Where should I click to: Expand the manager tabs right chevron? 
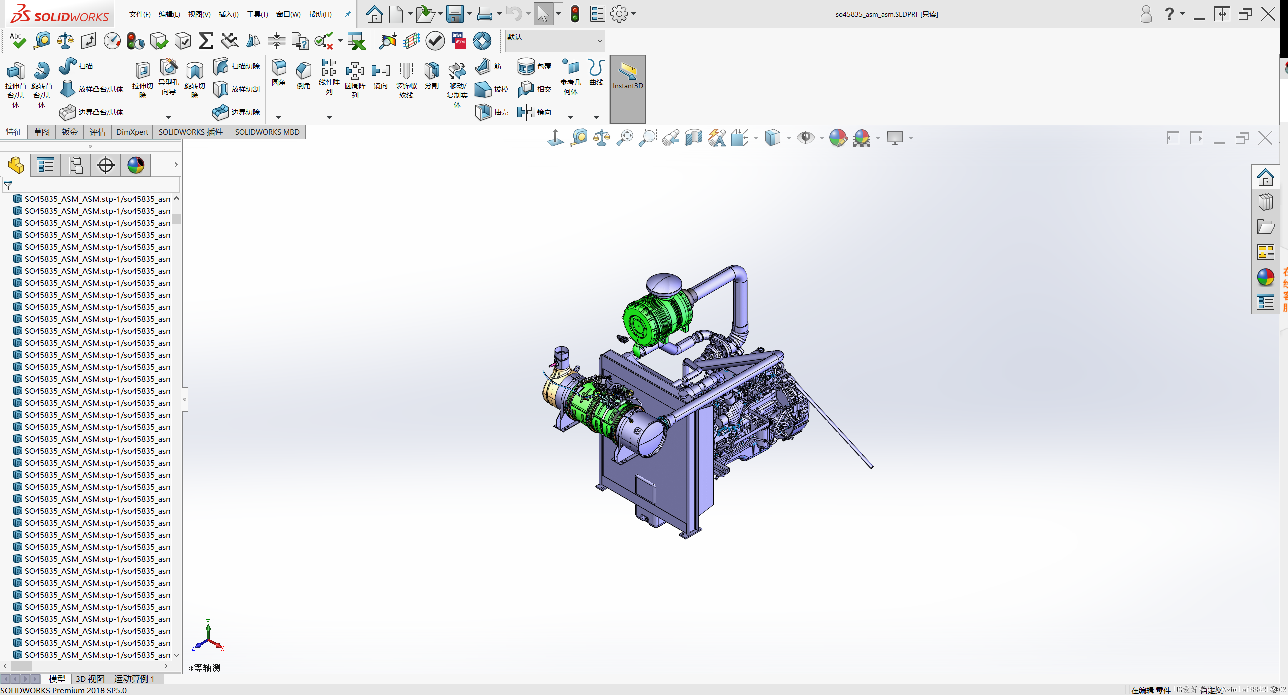(x=176, y=165)
